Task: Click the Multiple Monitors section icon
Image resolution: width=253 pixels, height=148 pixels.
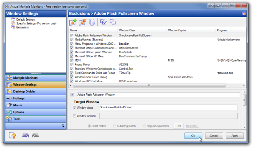Action: click(9, 78)
